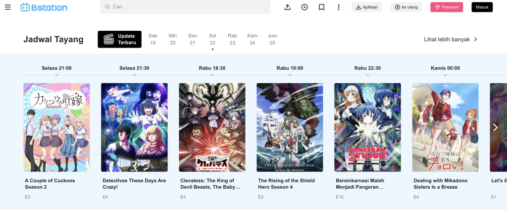Select the Jum 25 schedule tab
The width and height of the screenshot is (507, 210).
[272, 39]
